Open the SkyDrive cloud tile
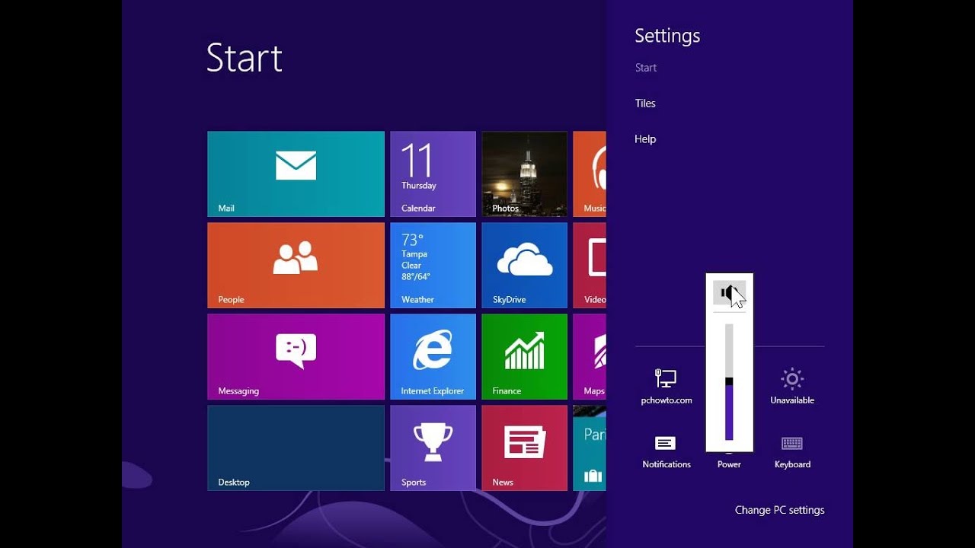This screenshot has width=975, height=548. click(x=524, y=266)
